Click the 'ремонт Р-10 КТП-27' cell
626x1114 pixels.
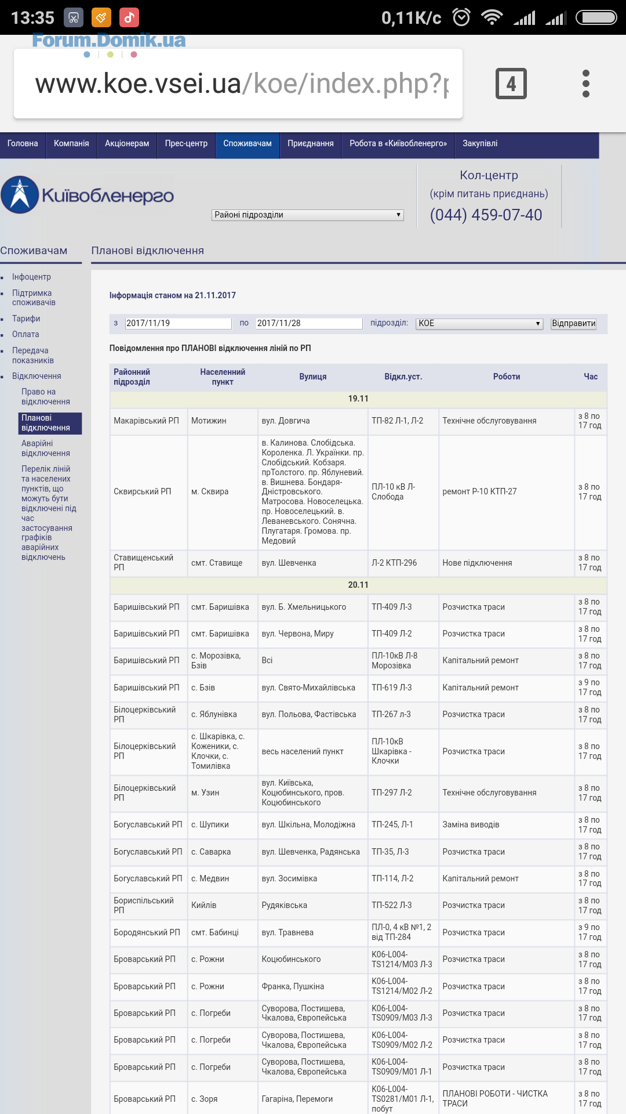[507, 491]
